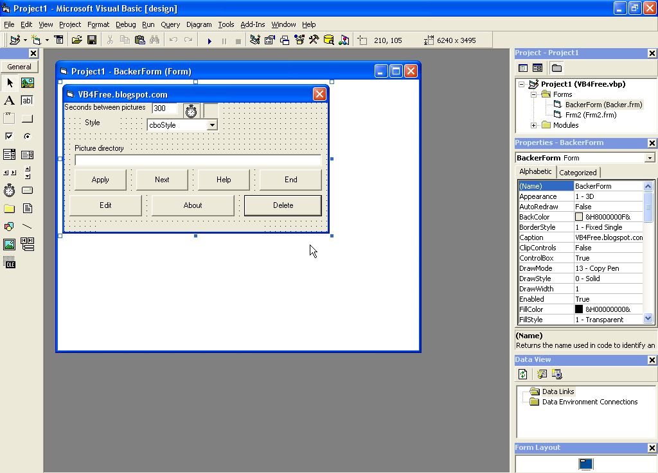
Task: Select the CommandButton tool in toolbox
Action: tap(27, 119)
